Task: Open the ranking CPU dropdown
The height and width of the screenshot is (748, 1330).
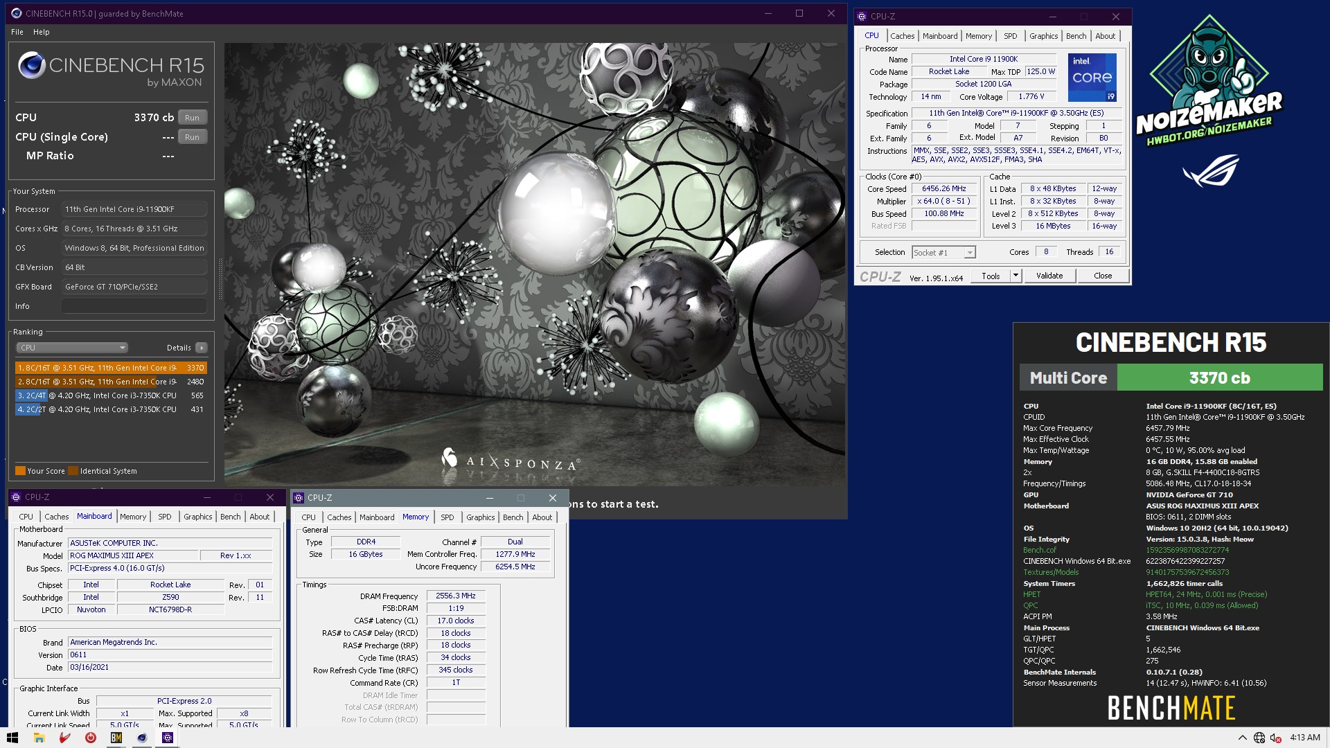Action: [x=72, y=348]
